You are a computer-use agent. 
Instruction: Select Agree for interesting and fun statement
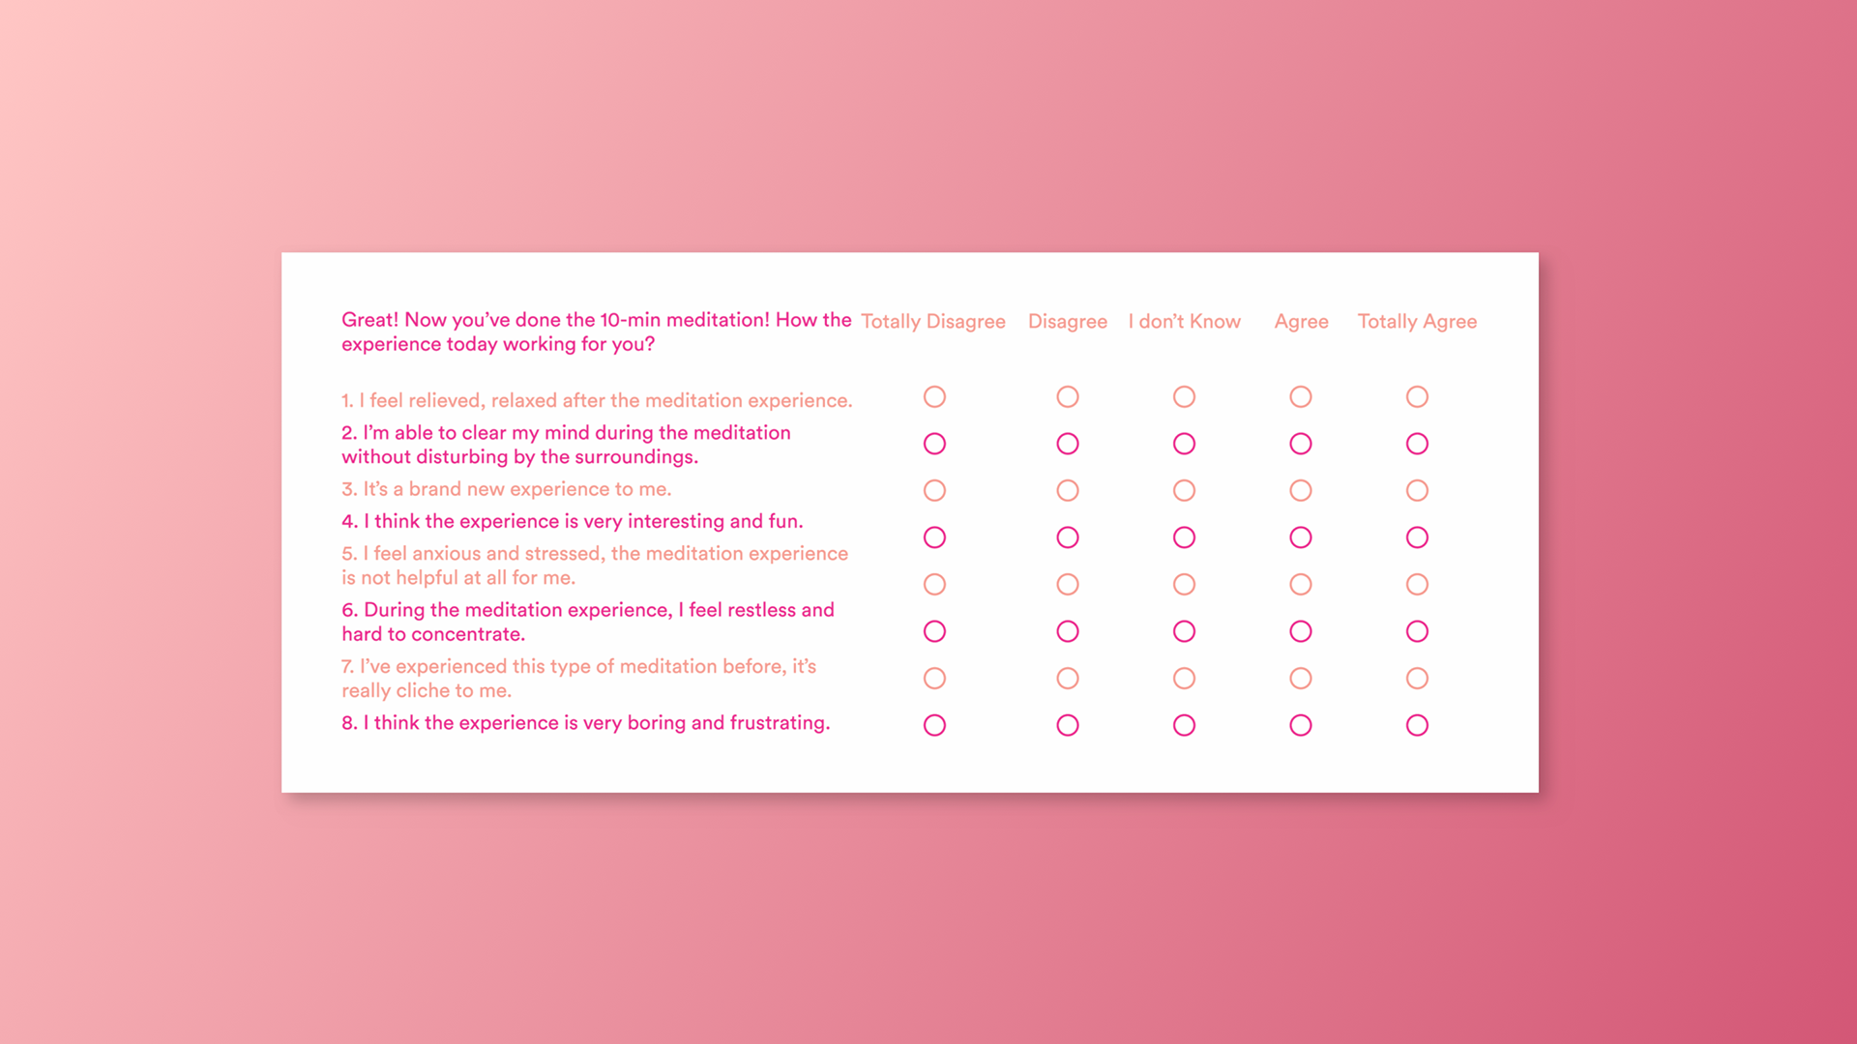(x=1301, y=537)
